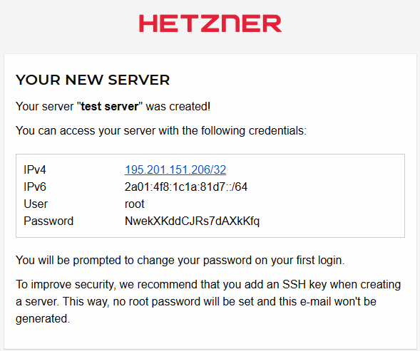
Task: Click the User label
Action: [36, 204]
